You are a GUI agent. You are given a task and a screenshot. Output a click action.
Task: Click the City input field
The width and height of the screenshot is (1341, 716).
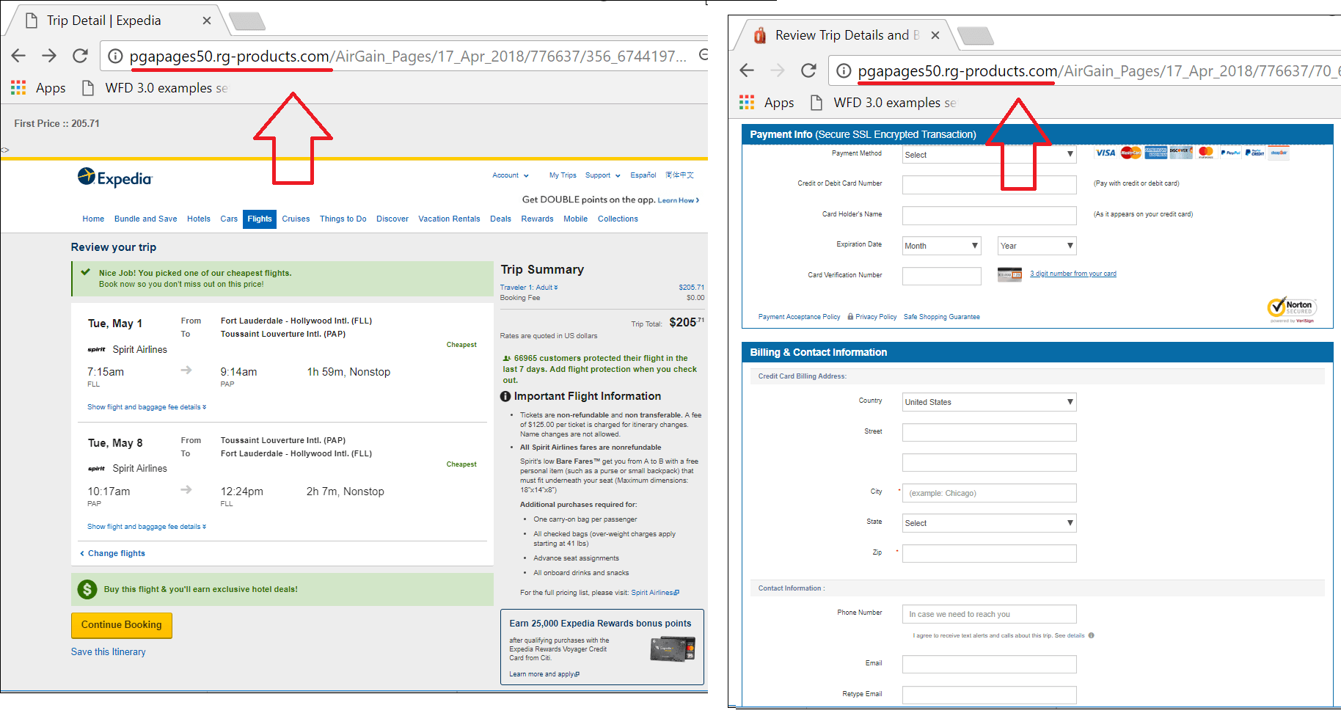(x=989, y=493)
